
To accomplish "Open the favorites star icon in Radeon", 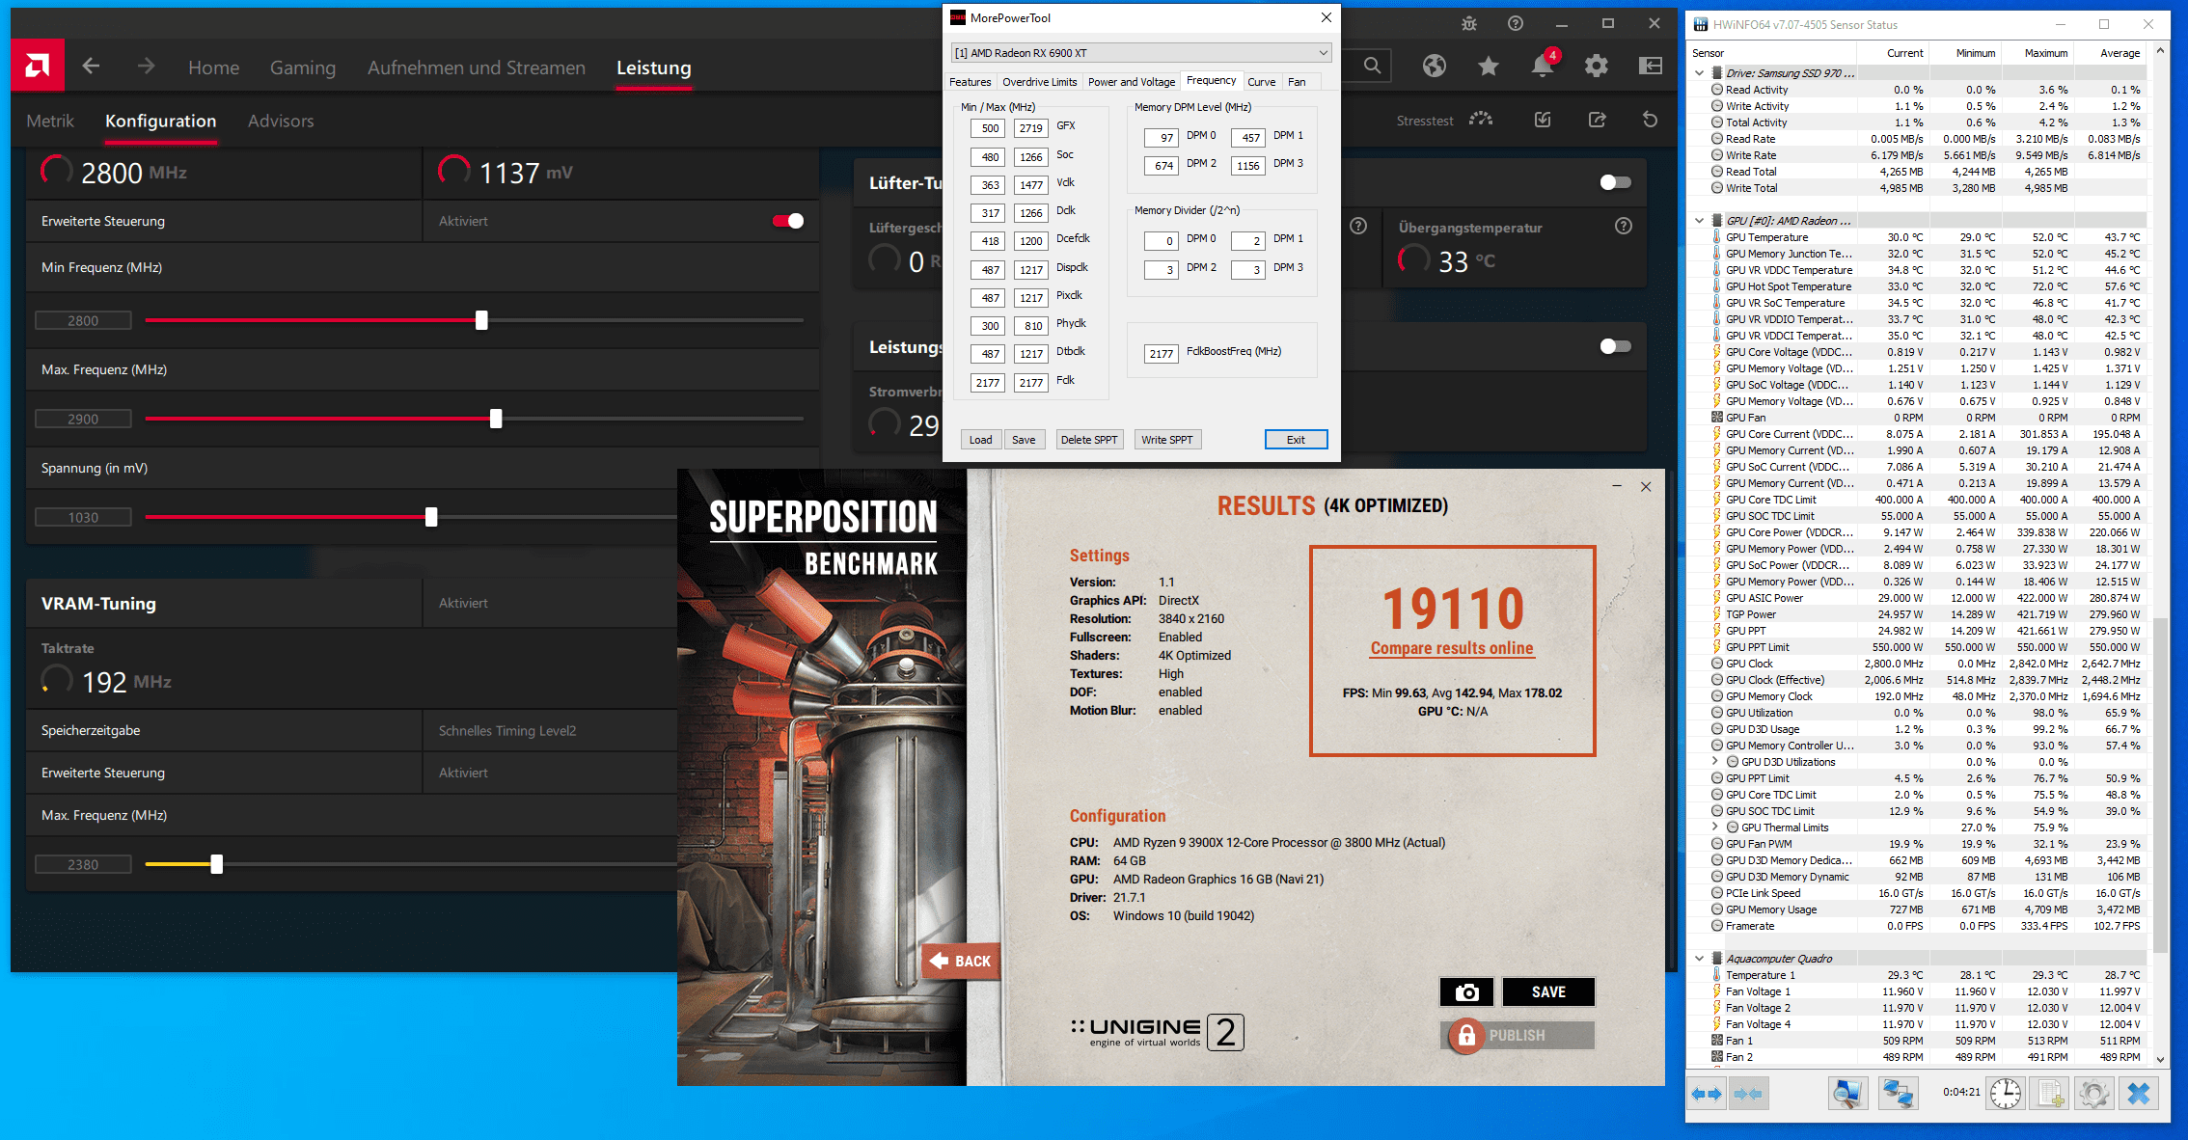I will [x=1489, y=66].
